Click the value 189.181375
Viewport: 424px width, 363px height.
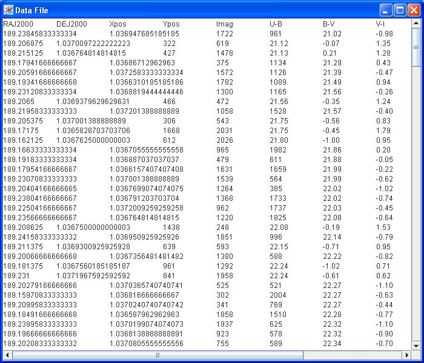[23, 267]
